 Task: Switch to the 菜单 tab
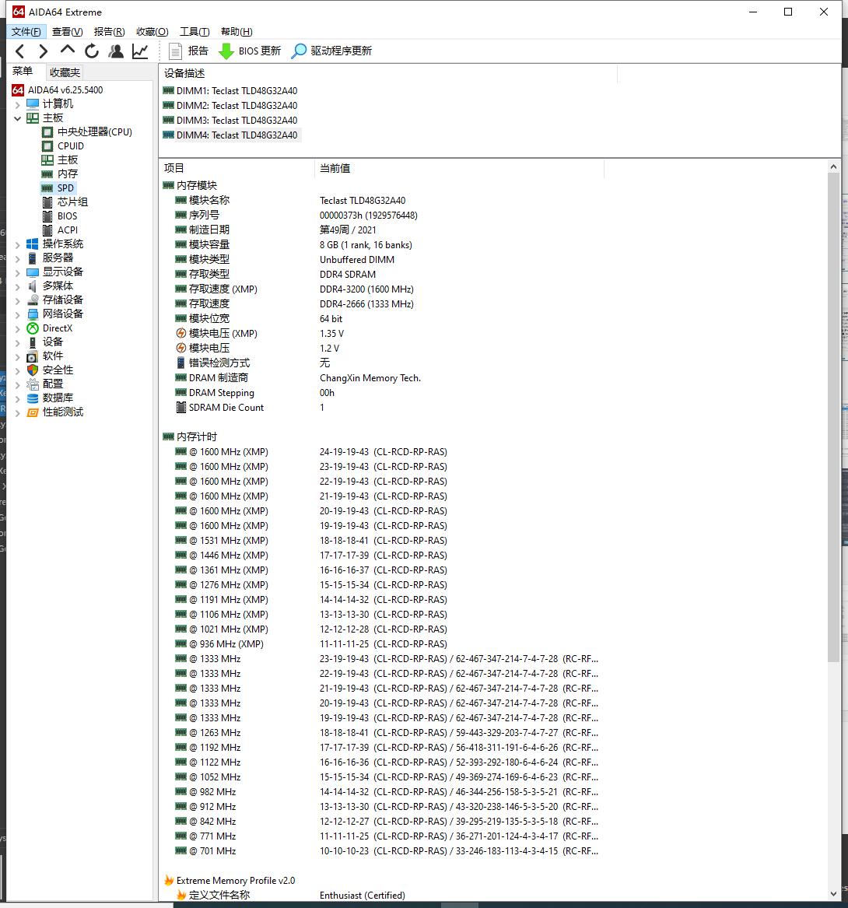(23, 72)
